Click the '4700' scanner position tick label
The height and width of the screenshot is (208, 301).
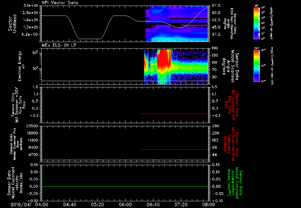33,155
